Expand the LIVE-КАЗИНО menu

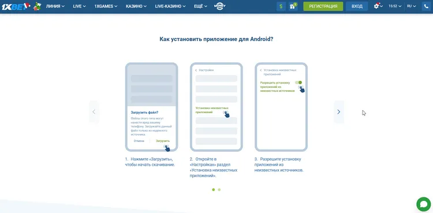point(170,6)
